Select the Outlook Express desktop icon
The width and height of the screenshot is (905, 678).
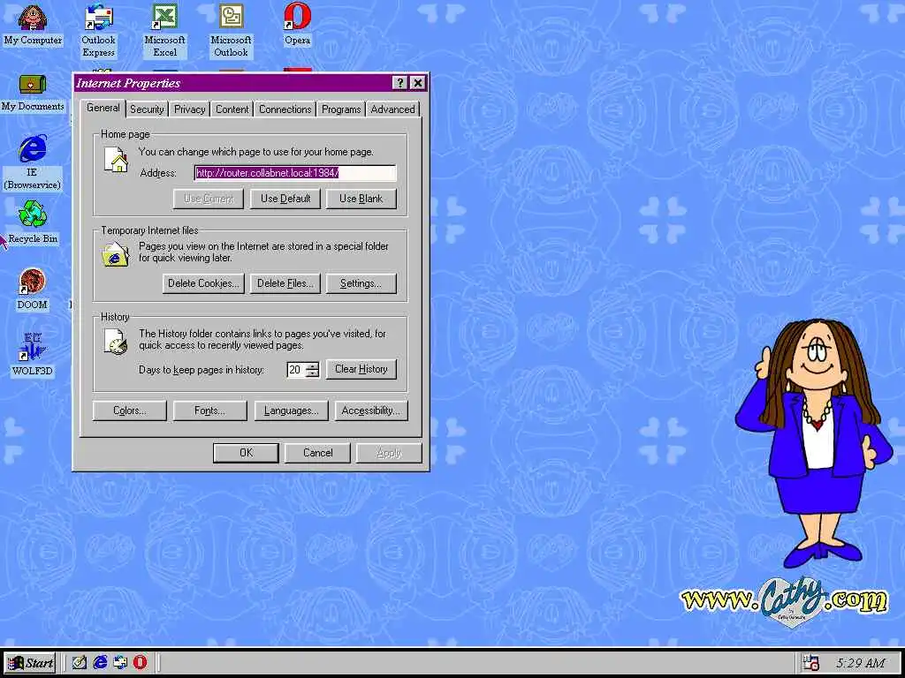[x=99, y=31]
